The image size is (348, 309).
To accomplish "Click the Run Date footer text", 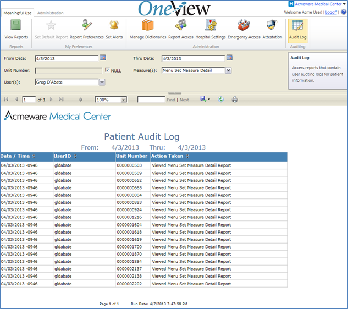I will (159, 304).
